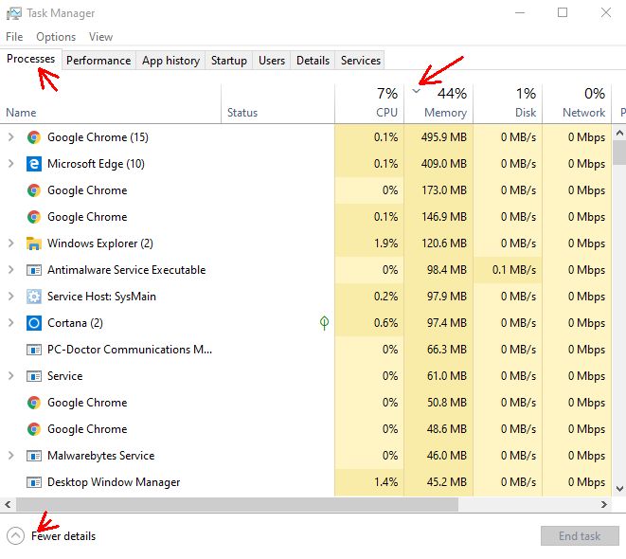Open the Startup tab
The height and width of the screenshot is (559, 626).
click(229, 61)
